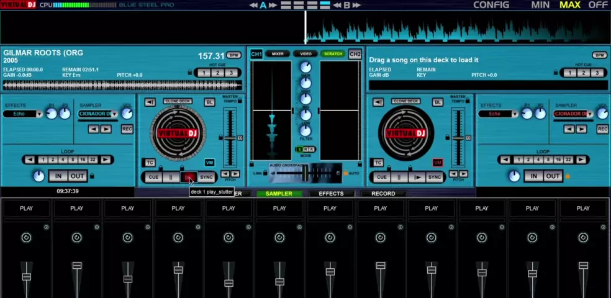Image resolution: width=611 pixels, height=298 pixels.
Task: Toggle the crossfader LINK lock
Action: coord(266,173)
